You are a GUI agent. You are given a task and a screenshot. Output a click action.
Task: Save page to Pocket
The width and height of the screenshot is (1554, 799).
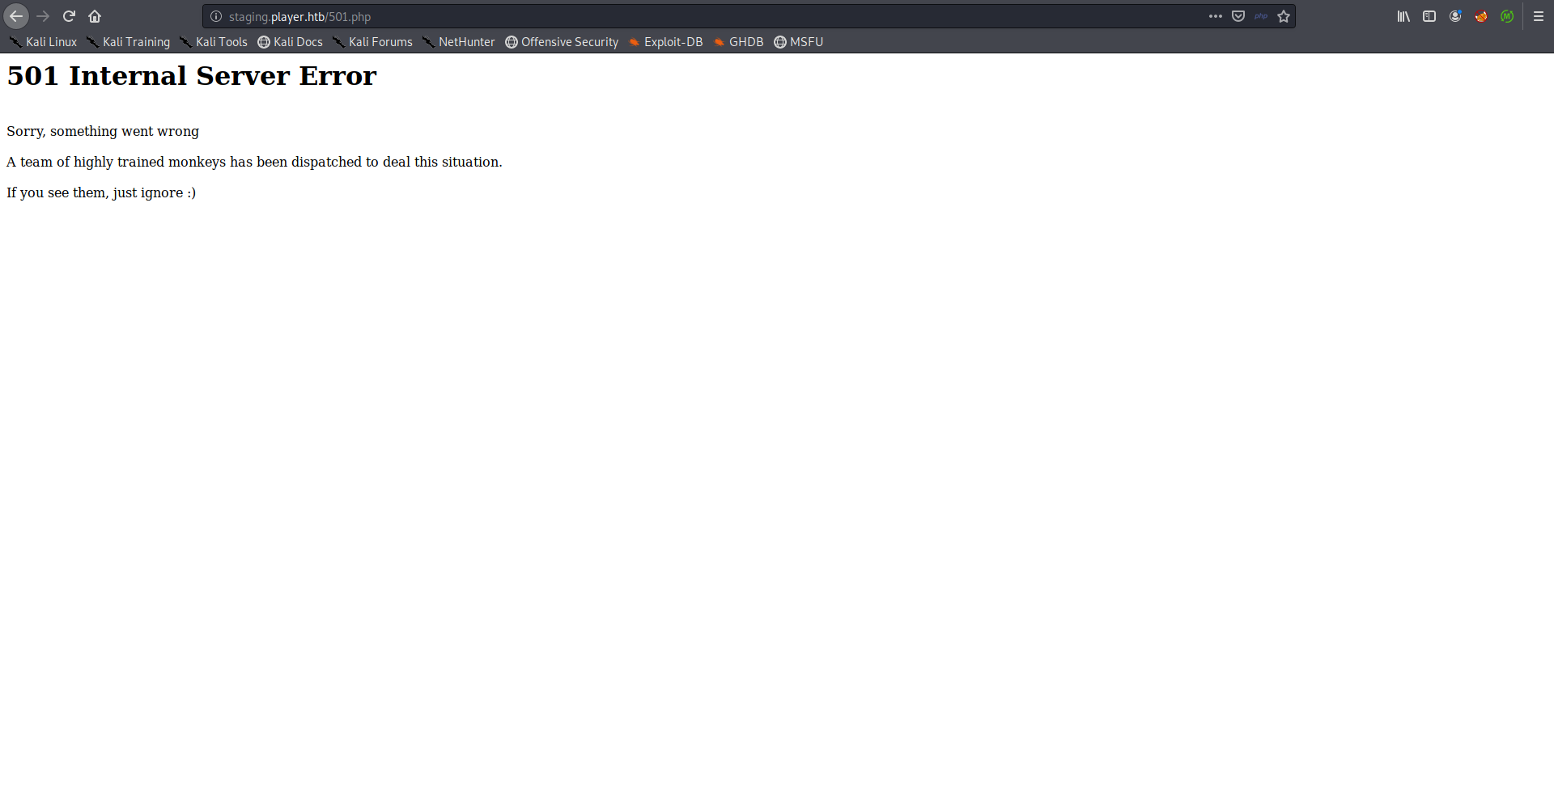click(1238, 16)
